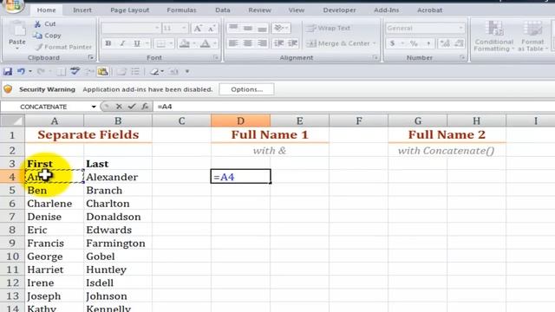Viewport: 555px width, 312px height.
Task: Open the Acrobat tab
Action: coord(430,10)
